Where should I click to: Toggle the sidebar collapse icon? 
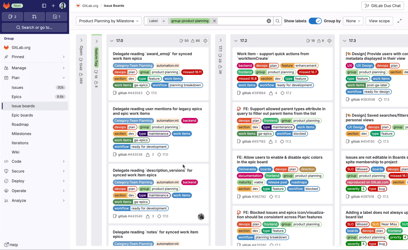44,6
